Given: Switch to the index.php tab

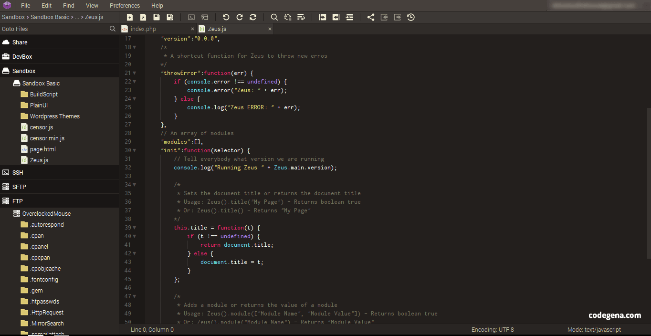Looking at the screenshot, I should (143, 29).
